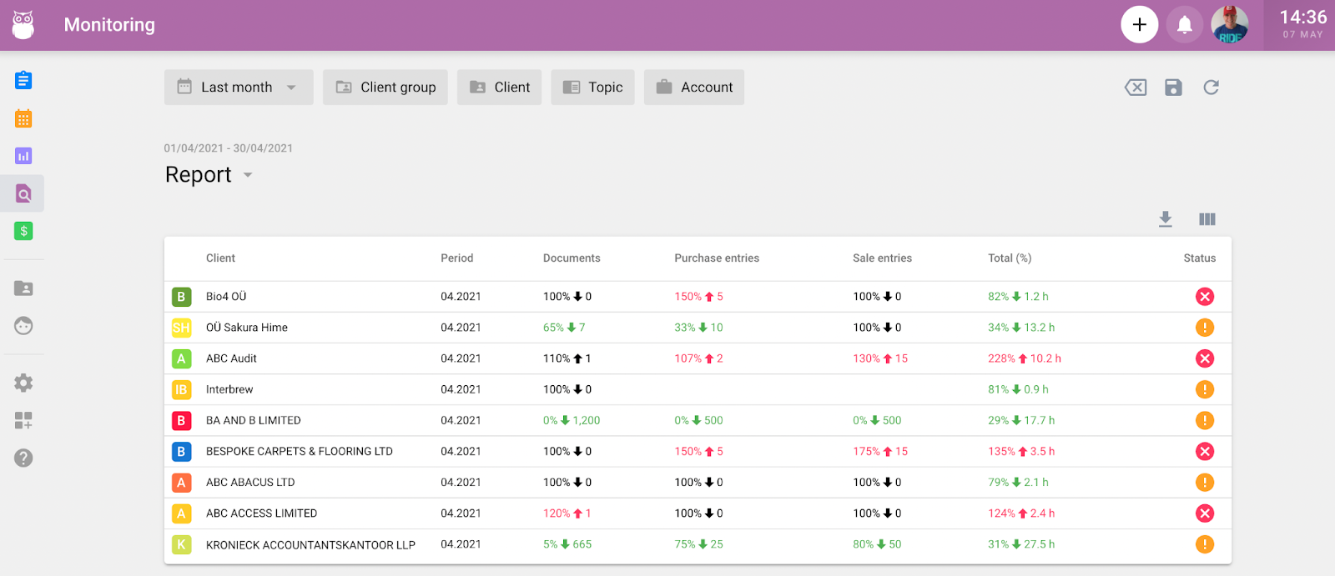Sort by the Documents column header
The image size is (1335, 576).
[572, 258]
